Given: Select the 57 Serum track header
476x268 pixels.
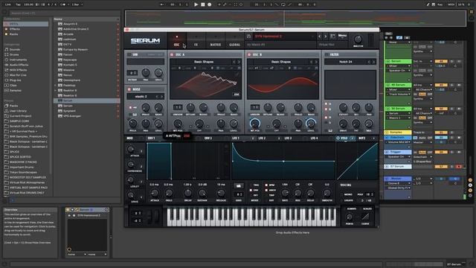Looking at the screenshot, I should pyautogui.click(x=398, y=167).
